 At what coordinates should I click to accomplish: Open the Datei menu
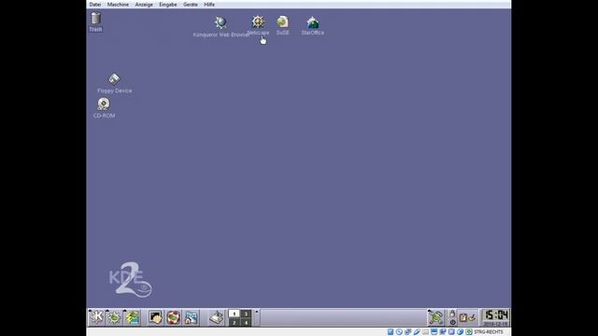95,5
